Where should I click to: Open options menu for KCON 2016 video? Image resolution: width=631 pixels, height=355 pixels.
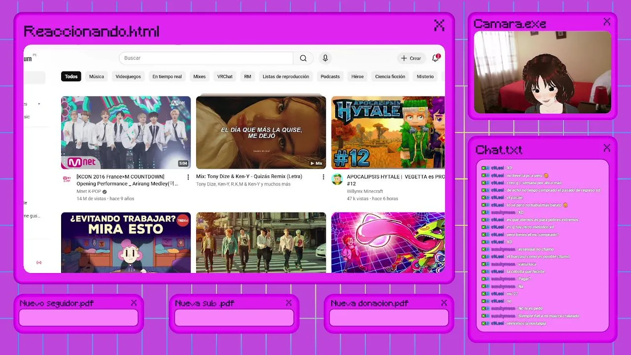tap(188, 177)
